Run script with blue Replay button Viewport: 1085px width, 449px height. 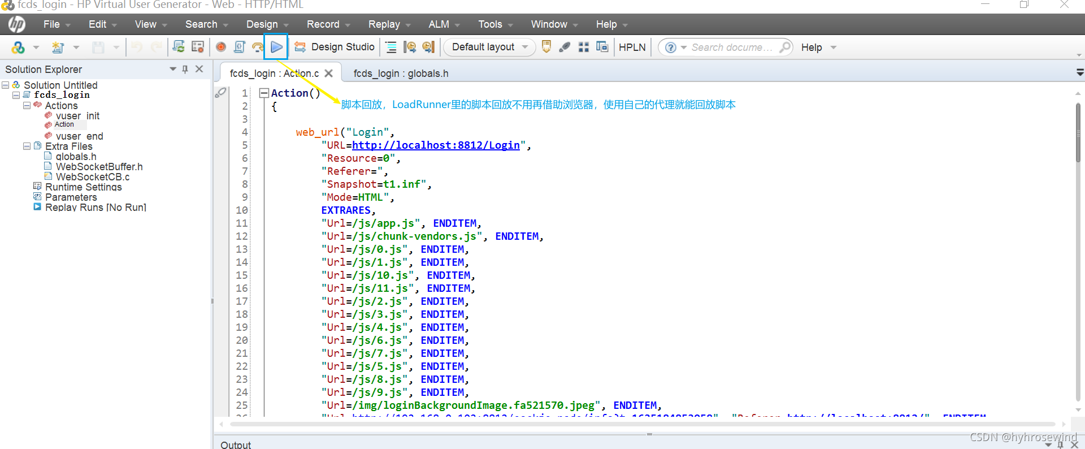coord(276,47)
